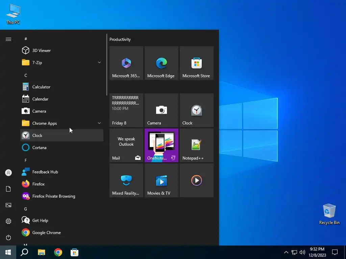Open Calendar in the app list
The width and height of the screenshot is (346, 259).
(62, 99)
